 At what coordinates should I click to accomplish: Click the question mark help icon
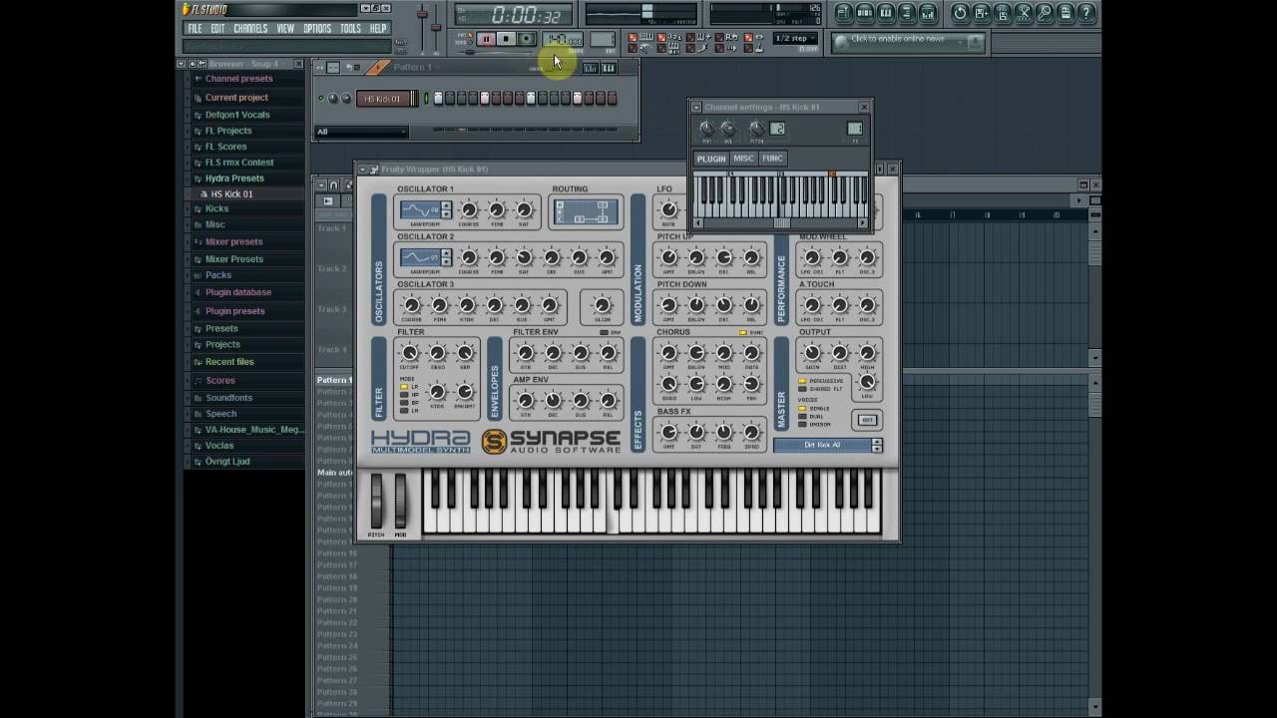(x=1086, y=13)
